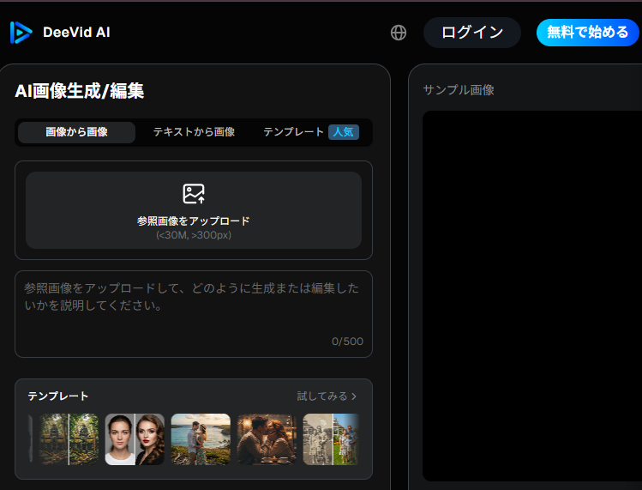Open the globe language selector
The width and height of the screenshot is (642, 490).
point(399,33)
